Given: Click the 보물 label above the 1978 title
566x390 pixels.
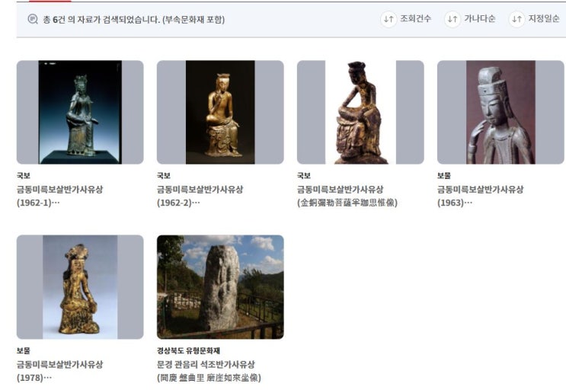Looking at the screenshot, I should [x=24, y=350].
